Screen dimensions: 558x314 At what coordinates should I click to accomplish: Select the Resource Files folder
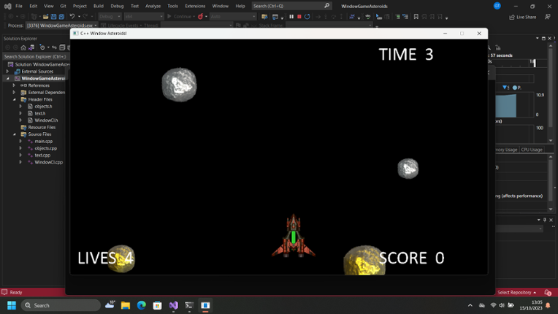click(42, 127)
